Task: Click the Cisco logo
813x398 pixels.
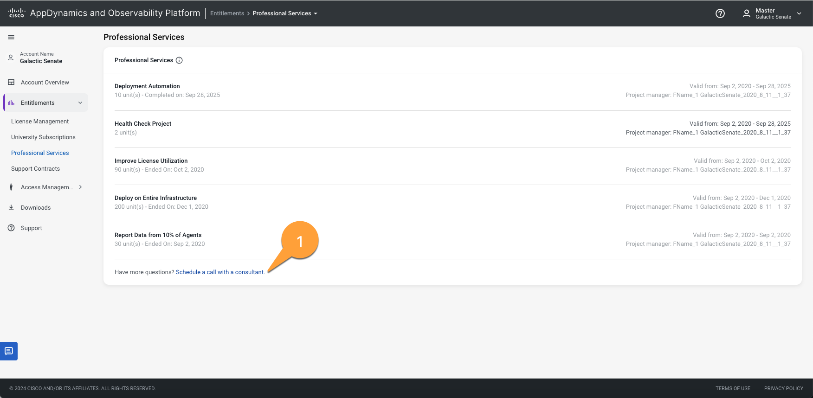Action: coord(17,13)
